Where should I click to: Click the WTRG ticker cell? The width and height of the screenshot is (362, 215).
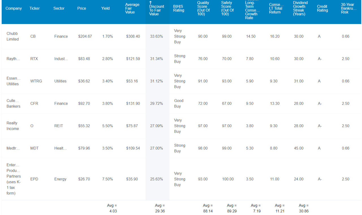point(36,81)
